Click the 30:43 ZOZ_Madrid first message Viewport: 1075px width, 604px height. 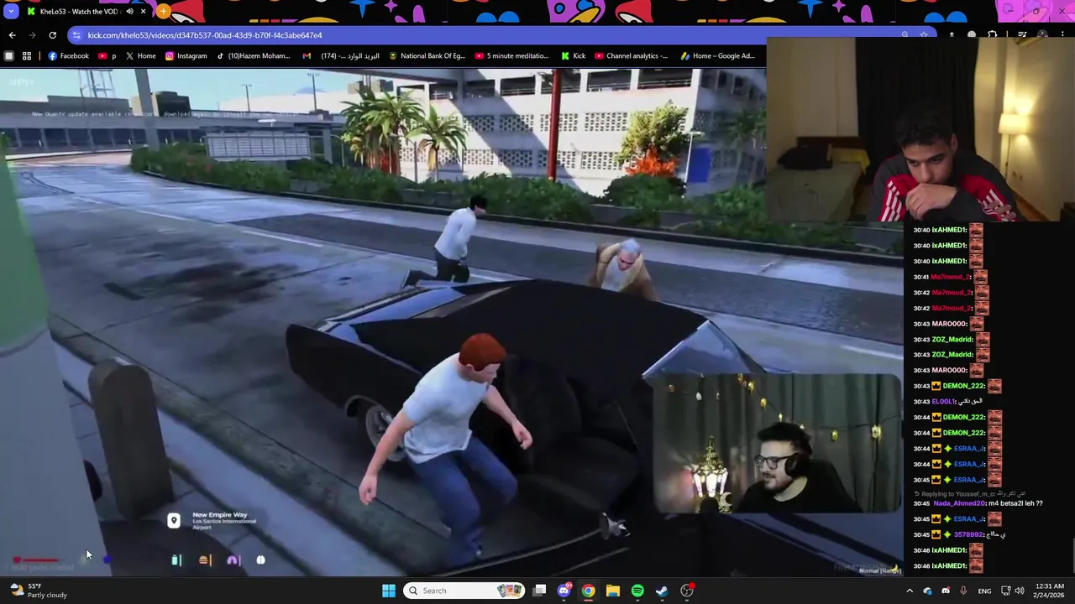[952, 340]
